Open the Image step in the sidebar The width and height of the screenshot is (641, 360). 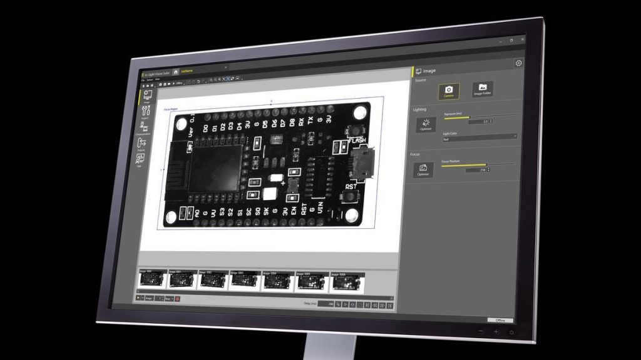148,96
